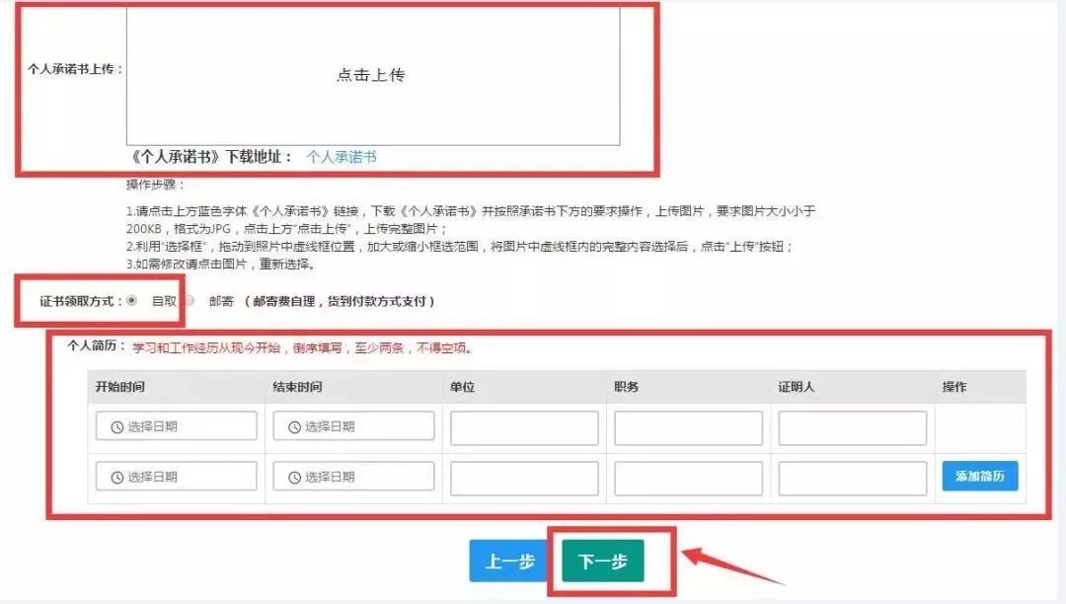Screen dimensions: 1066x604
Task: Focus second row 单位 input field
Action: click(524, 479)
